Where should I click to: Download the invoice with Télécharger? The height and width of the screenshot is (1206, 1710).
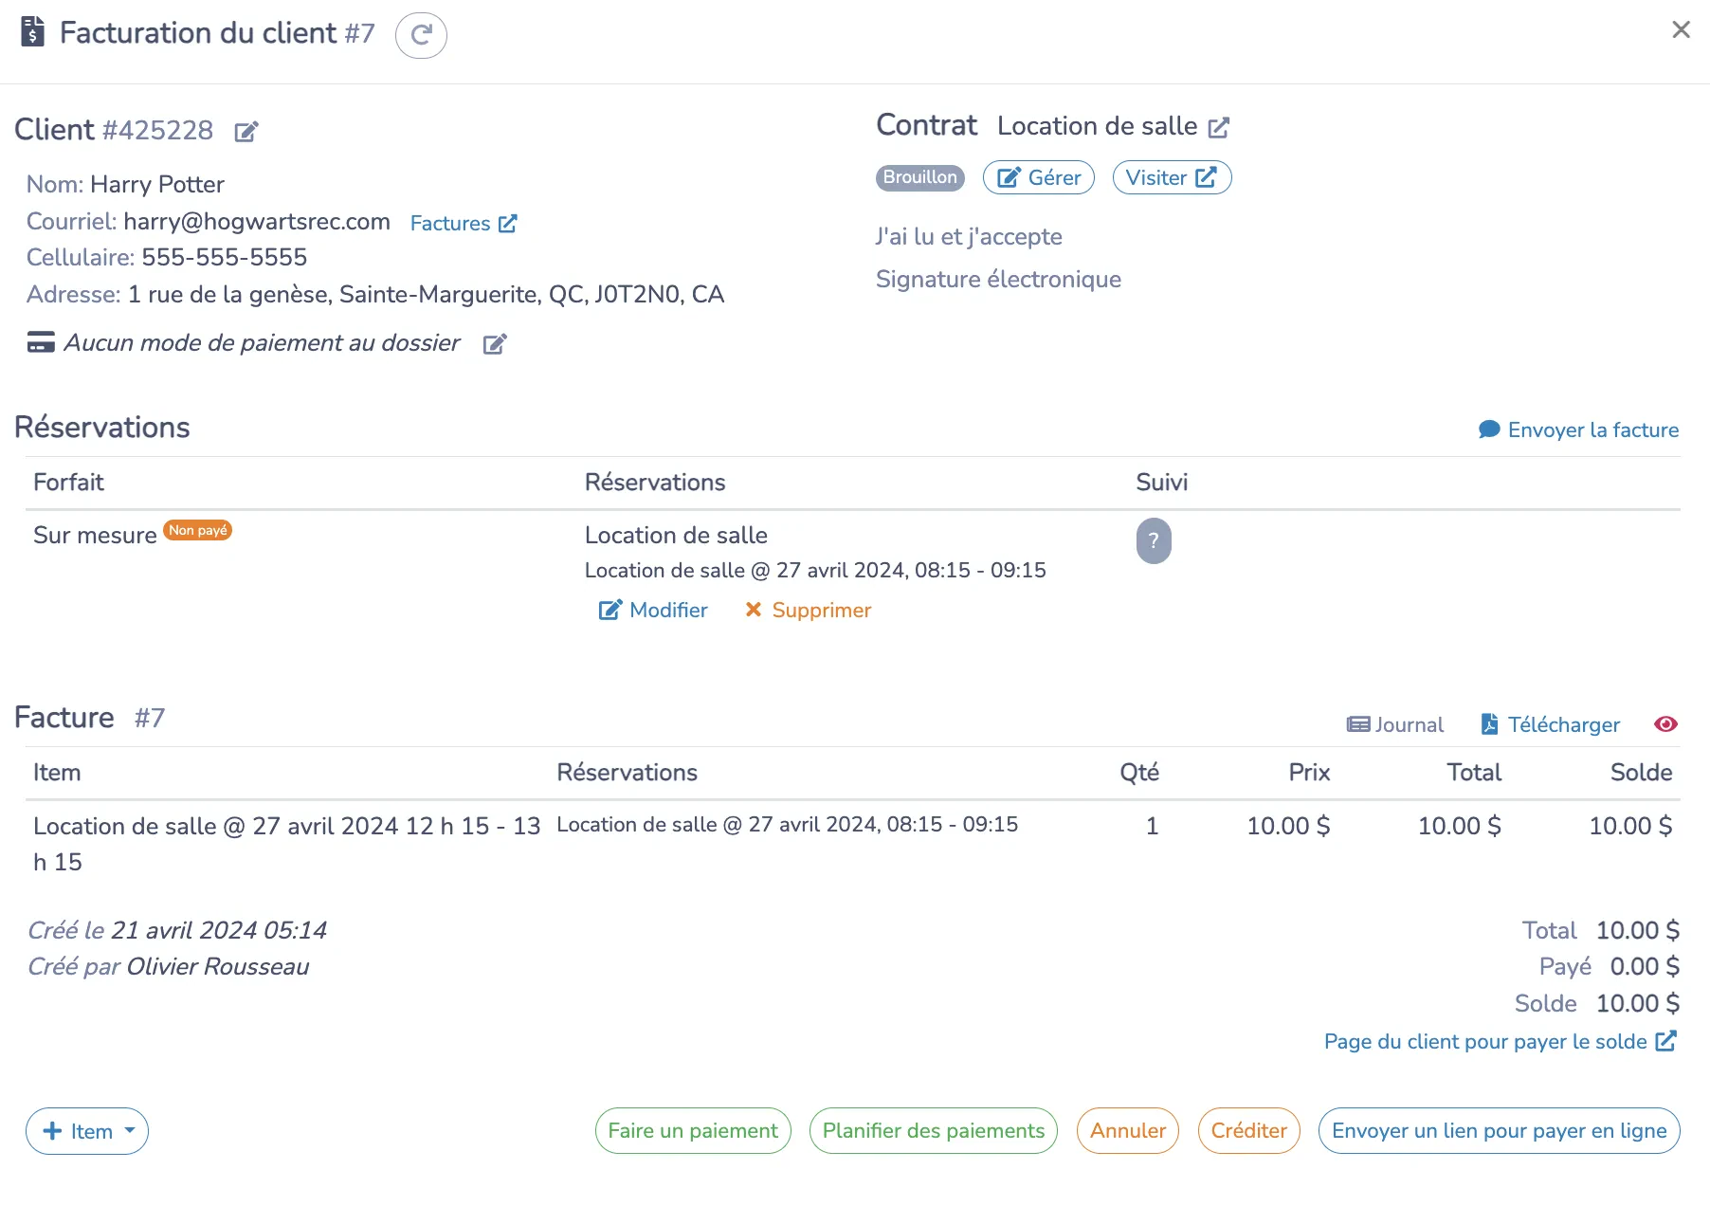click(x=1550, y=724)
